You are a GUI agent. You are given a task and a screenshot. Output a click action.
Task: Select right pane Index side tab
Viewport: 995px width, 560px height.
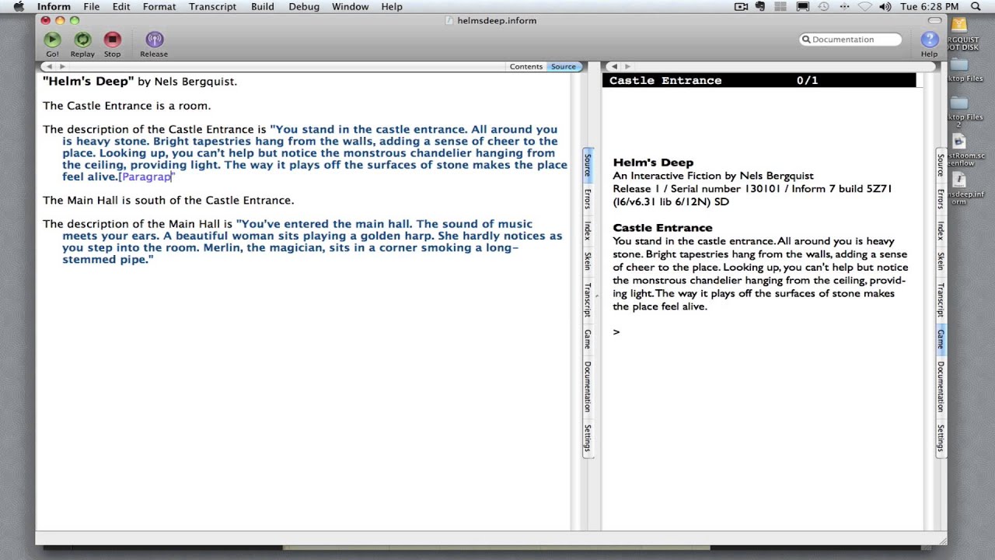(x=941, y=231)
